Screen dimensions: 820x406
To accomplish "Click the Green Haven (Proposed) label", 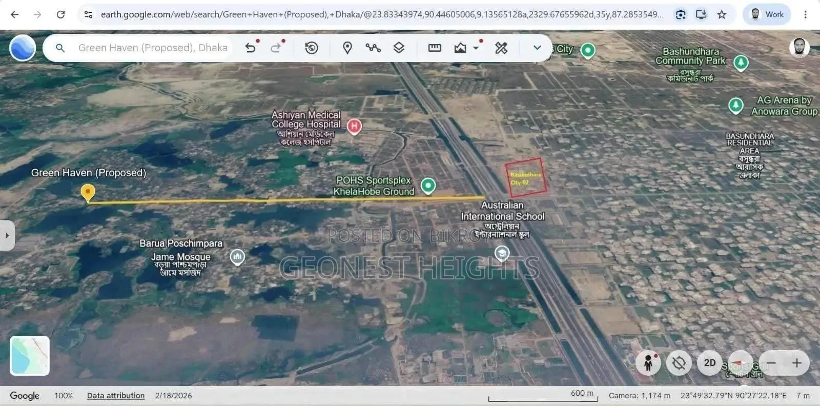I will coord(89,173).
